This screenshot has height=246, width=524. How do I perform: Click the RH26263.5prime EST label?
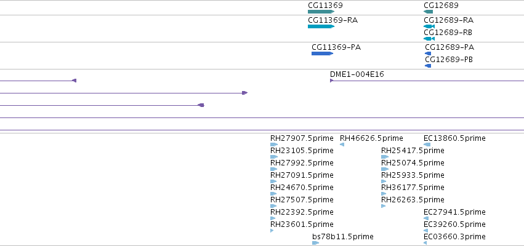(413, 200)
